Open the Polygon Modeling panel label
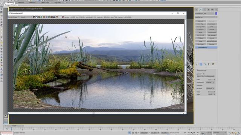This screenshot has width=241, height=135. pyautogui.click(x=11, y=5)
